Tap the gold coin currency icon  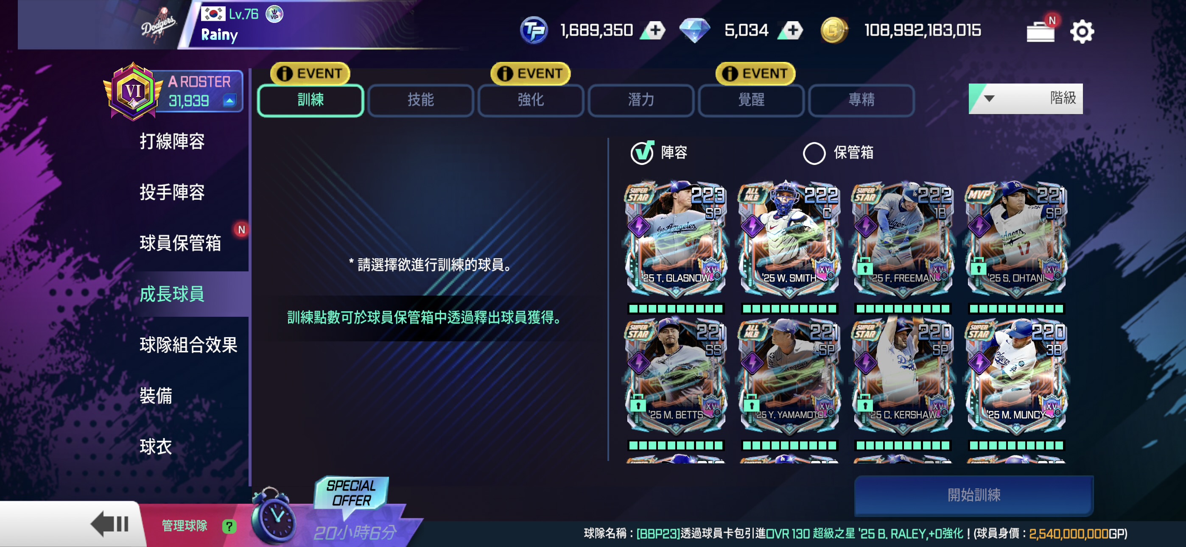pos(834,31)
